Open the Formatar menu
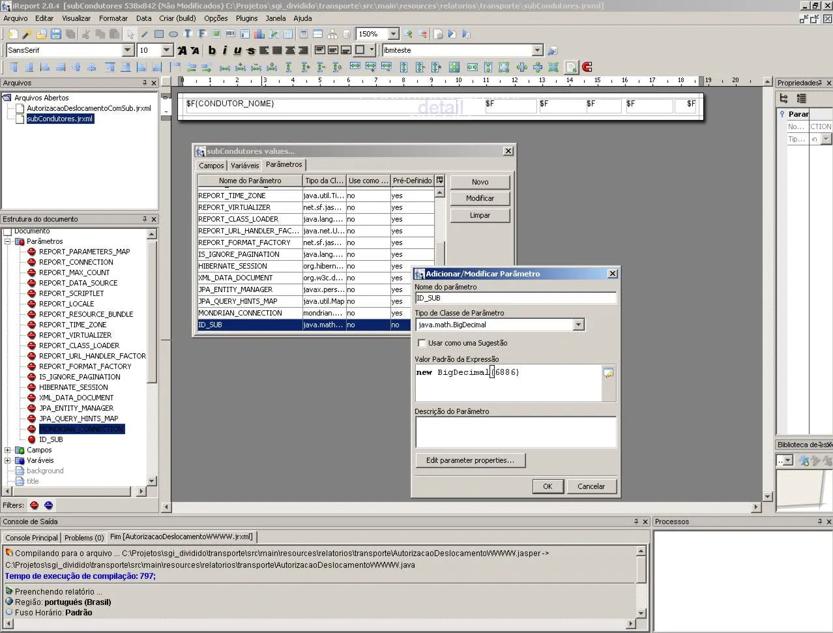833x633 pixels. point(113,18)
